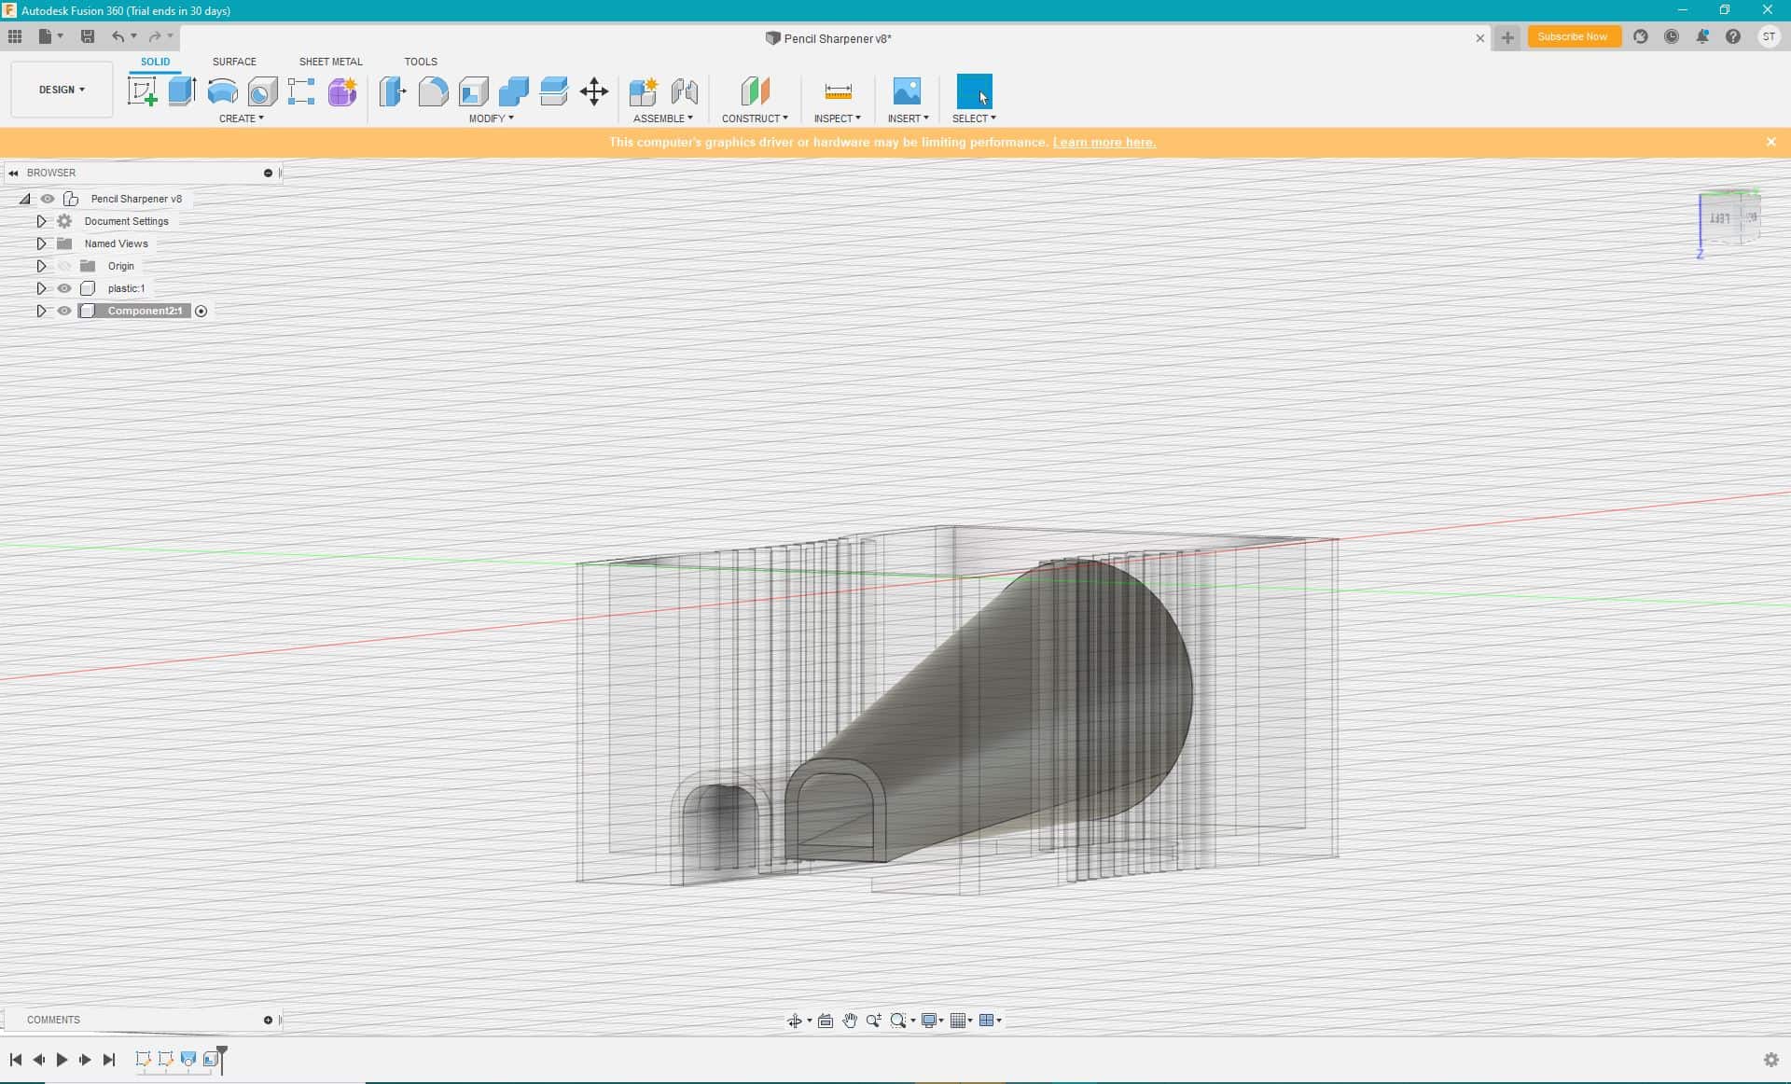
Task: Open the DESIGN workspace dropdown
Action: [x=62, y=90]
